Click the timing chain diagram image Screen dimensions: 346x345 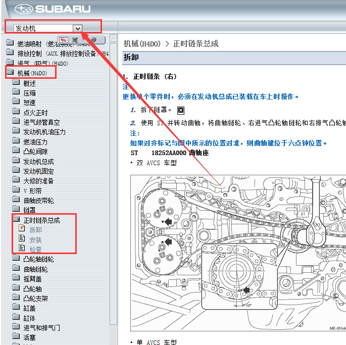click(x=238, y=253)
